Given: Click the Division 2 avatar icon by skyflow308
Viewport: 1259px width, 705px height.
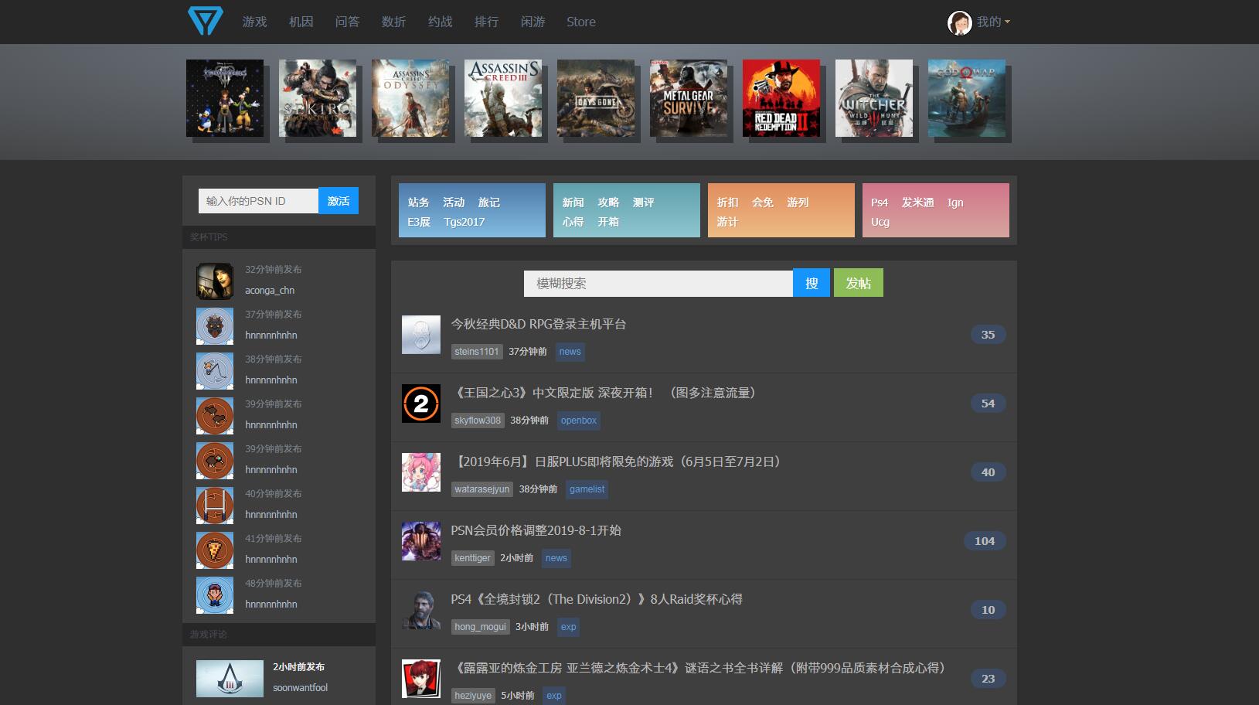Looking at the screenshot, I should [x=421, y=404].
